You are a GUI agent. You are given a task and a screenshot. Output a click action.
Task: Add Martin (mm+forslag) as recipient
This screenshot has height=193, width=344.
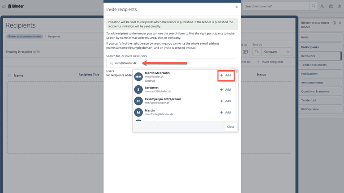225,113
